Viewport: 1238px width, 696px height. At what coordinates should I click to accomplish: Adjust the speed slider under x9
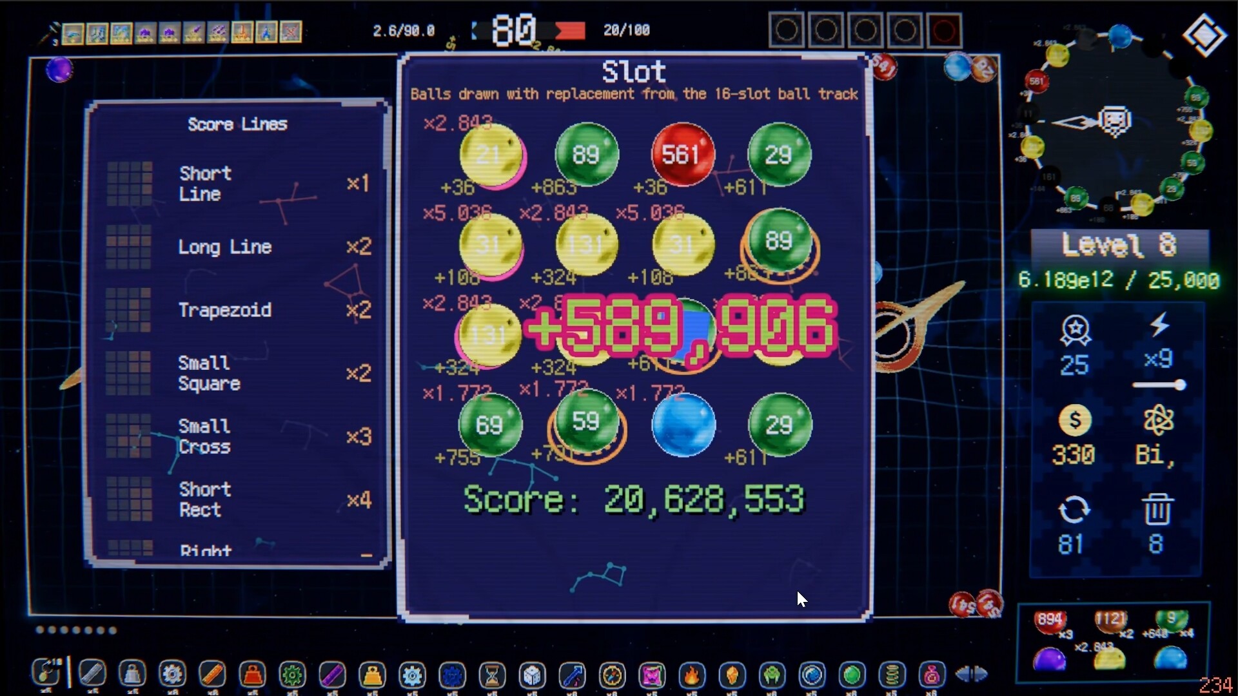click(x=1159, y=385)
